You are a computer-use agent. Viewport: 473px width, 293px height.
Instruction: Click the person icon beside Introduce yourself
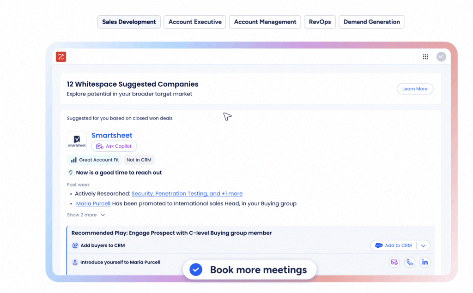click(x=75, y=262)
